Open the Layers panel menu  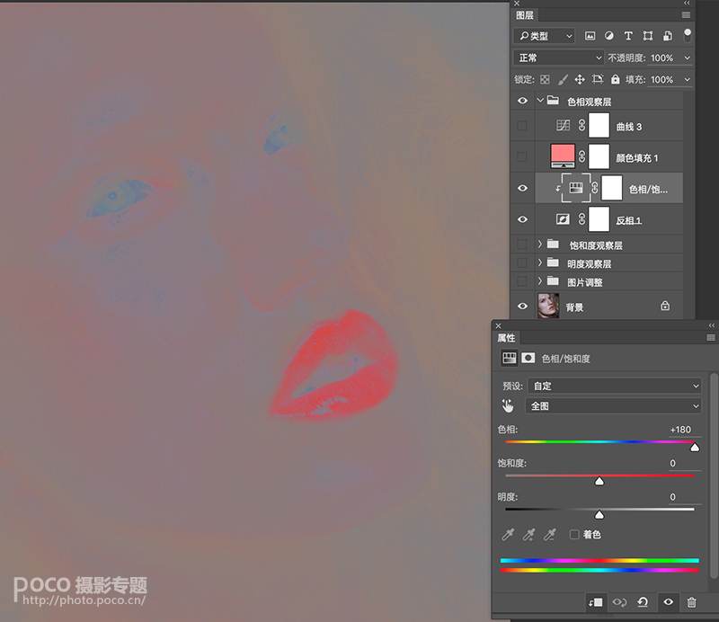click(686, 15)
